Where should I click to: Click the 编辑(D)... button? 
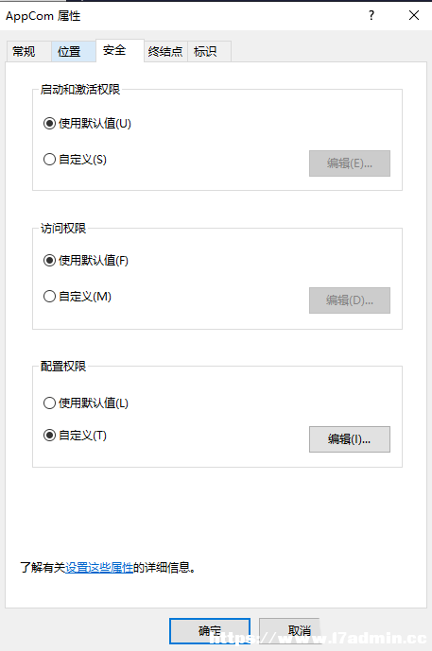coord(350,300)
